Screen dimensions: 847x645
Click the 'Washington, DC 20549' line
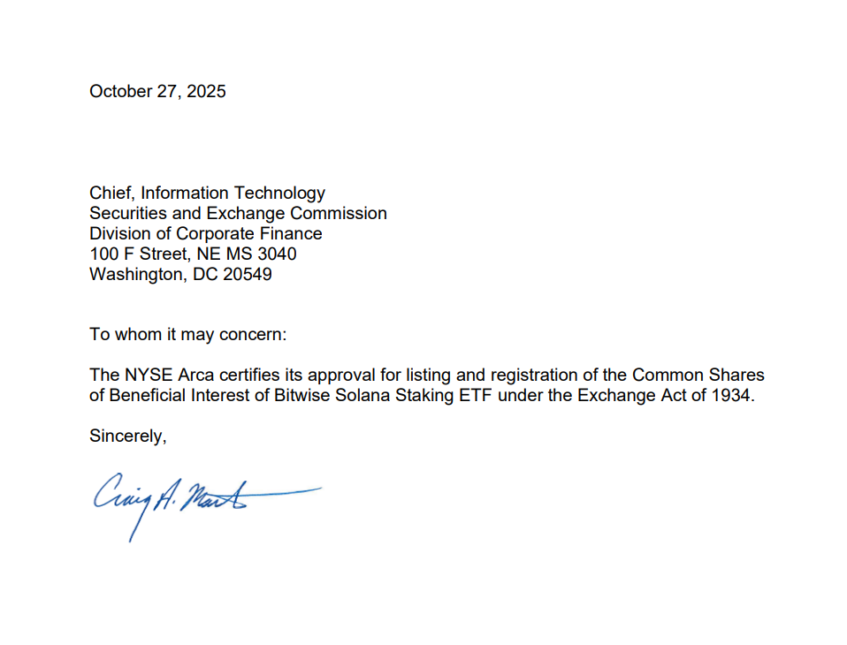tap(180, 274)
